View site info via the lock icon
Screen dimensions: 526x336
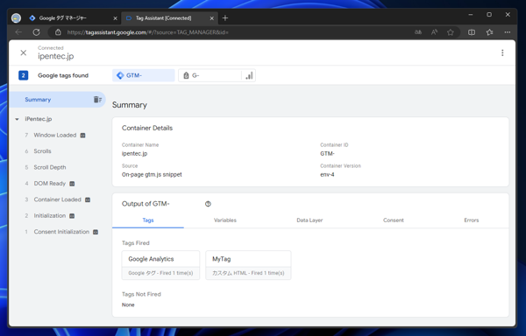tap(58, 32)
